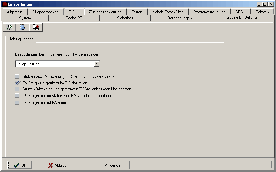Image resolution: width=276 pixels, height=172 pixels.
Task: Open the PocketPC tab
Action: click(x=74, y=18)
